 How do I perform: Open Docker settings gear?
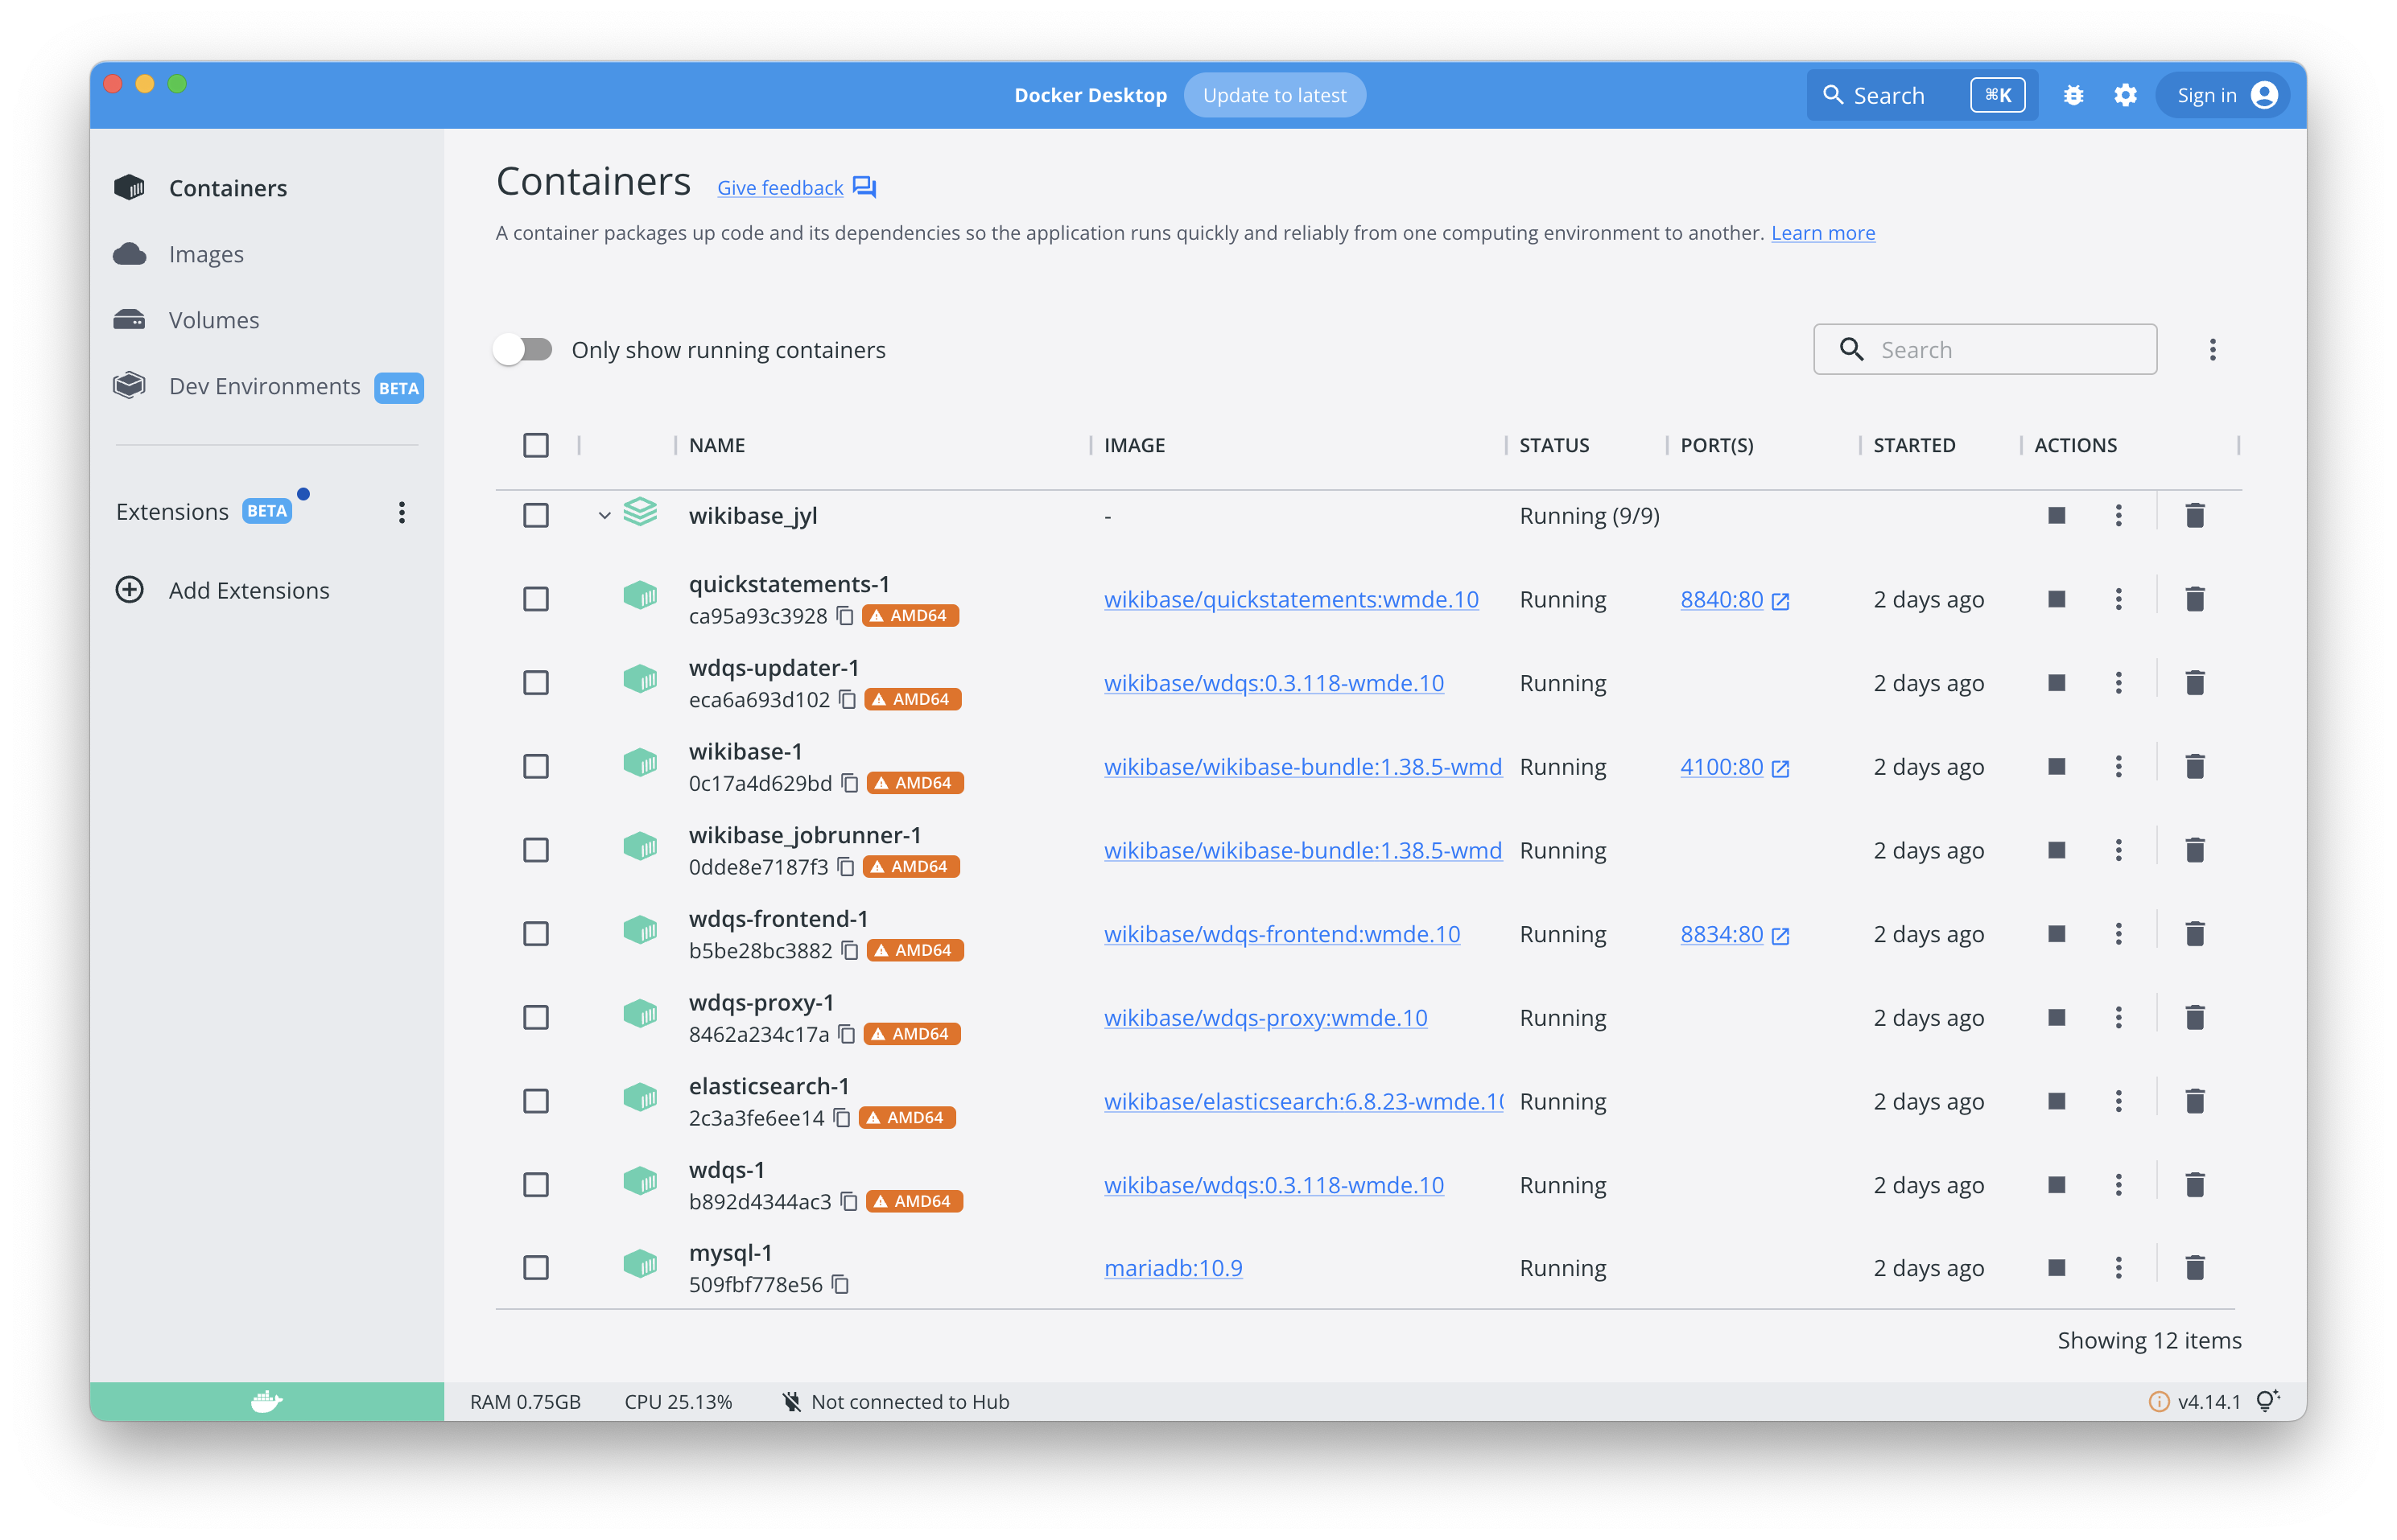pos(2125,95)
